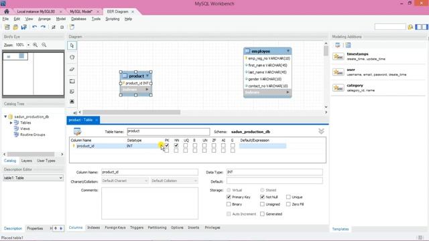This screenshot has width=429, height=241.
Task: Uncheck the Not Null checkbox
Action: (x=262, y=197)
